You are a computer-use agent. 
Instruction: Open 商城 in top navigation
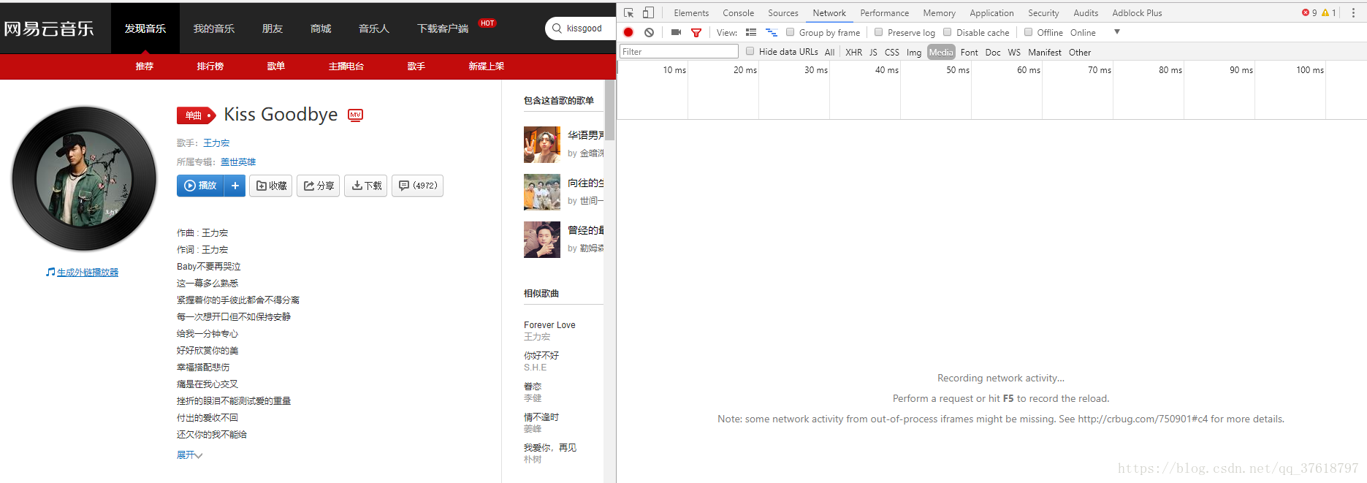pyautogui.click(x=321, y=28)
